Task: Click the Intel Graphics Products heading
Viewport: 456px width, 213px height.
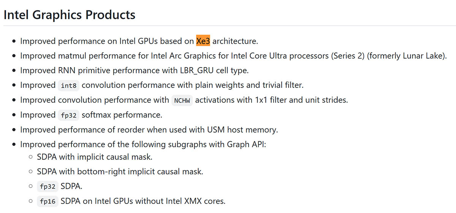Action: (69, 14)
